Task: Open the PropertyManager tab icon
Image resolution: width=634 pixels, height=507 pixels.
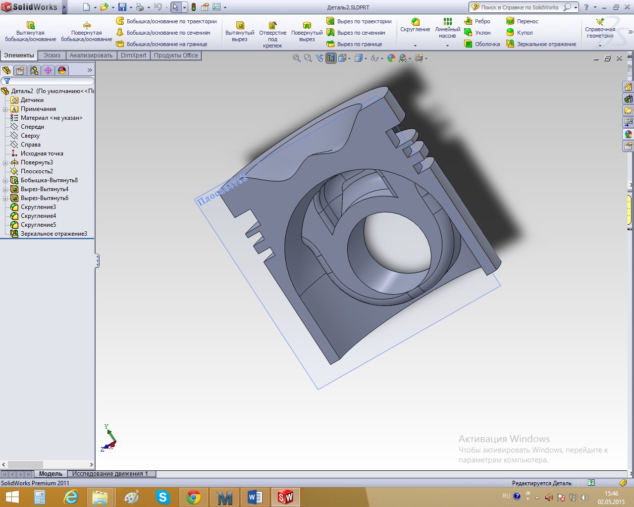Action: click(x=20, y=70)
